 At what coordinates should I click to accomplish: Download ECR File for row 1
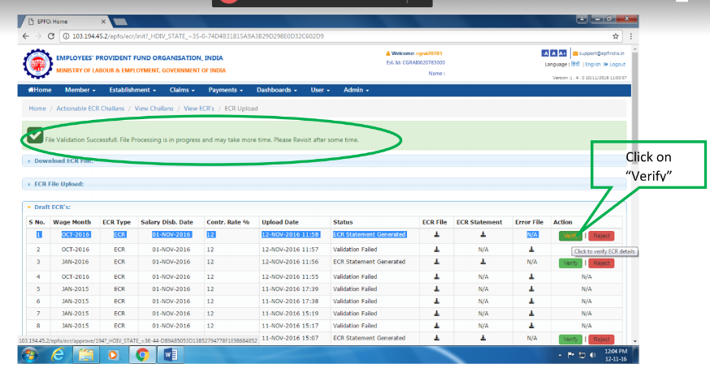436,235
